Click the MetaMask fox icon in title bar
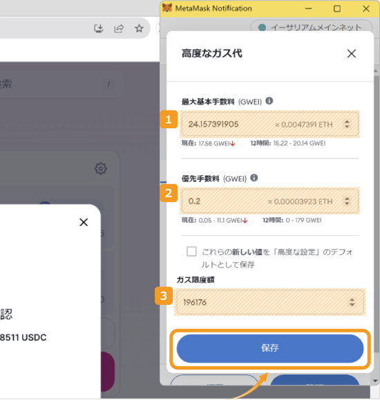The height and width of the screenshot is (400, 380). point(167,8)
